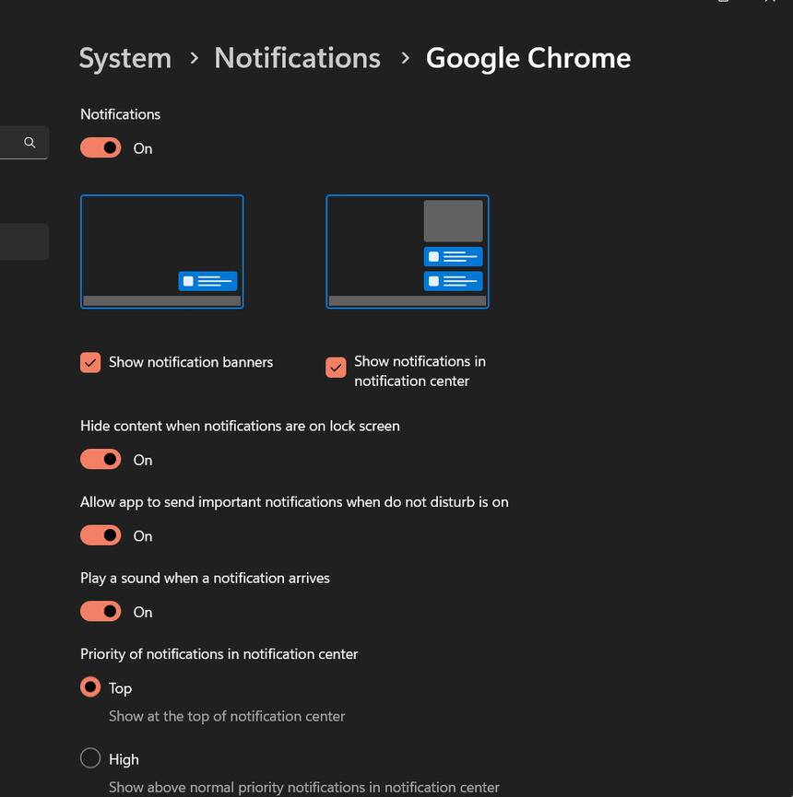
Task: Select High priority radio button
Action: [90, 758]
